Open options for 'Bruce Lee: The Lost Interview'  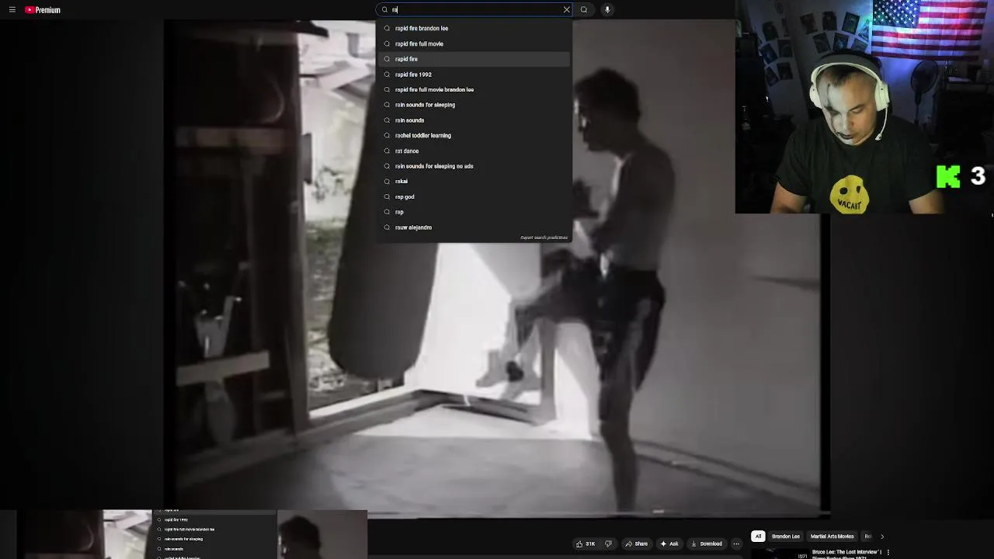click(x=888, y=553)
